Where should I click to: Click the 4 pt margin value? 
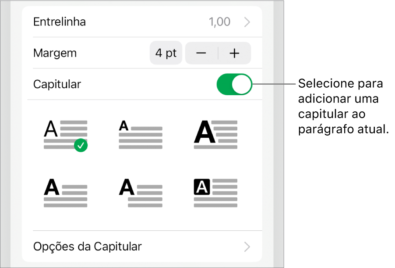click(166, 53)
